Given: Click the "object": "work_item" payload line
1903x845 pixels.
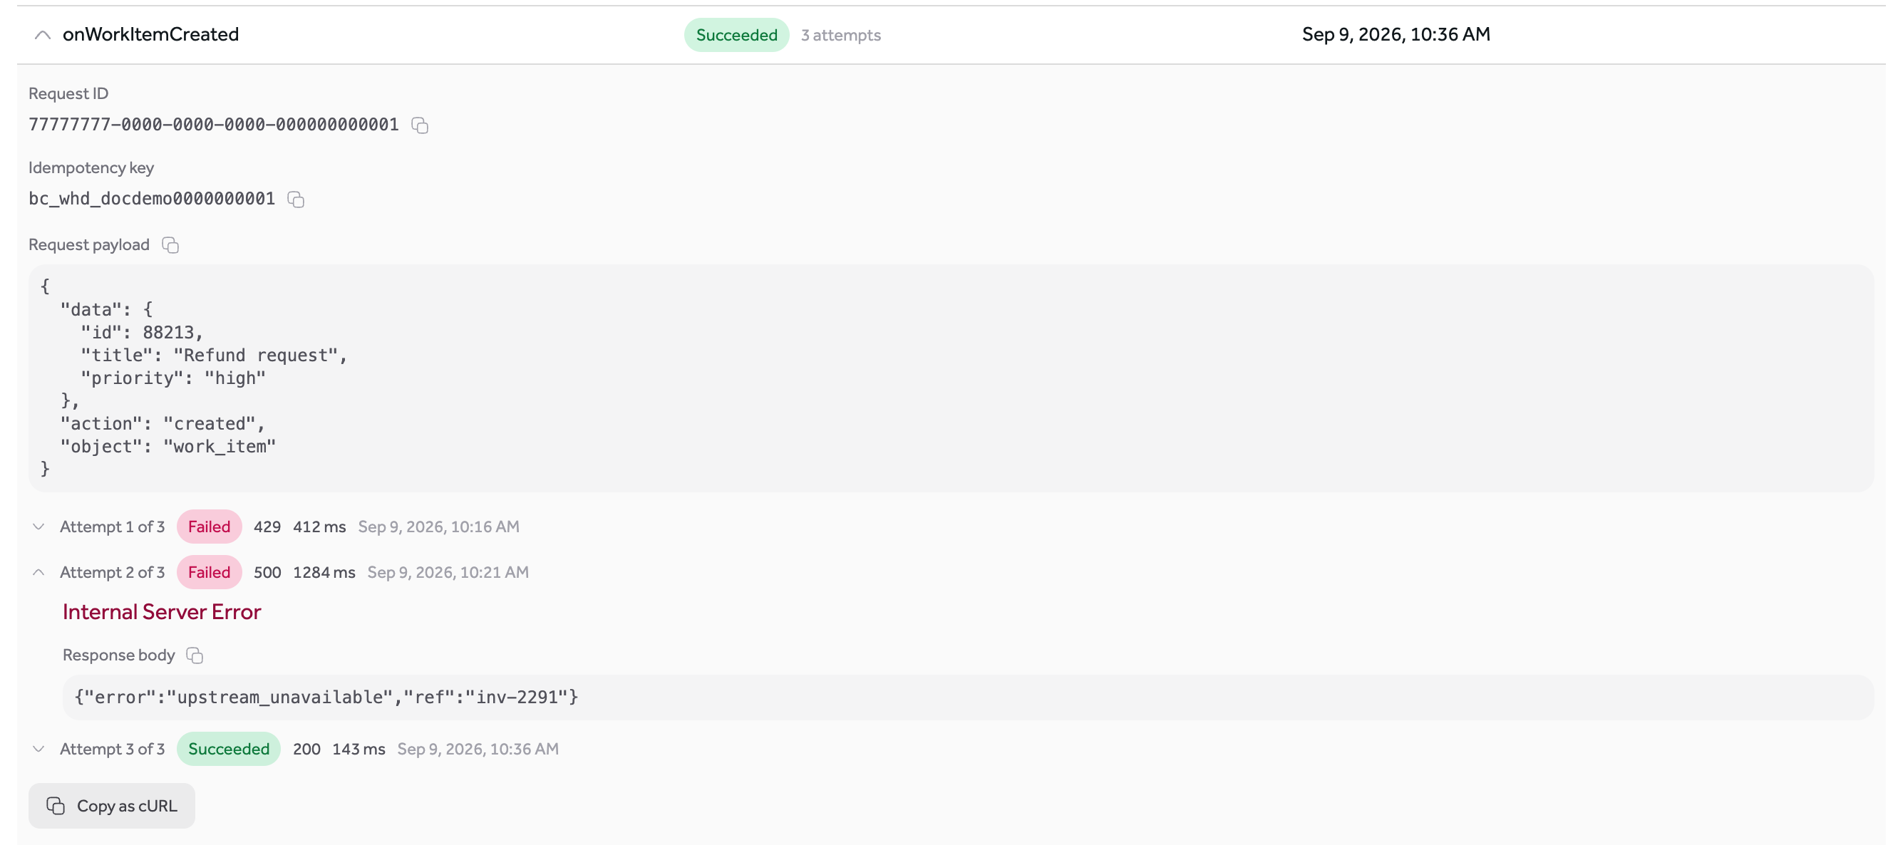Looking at the screenshot, I should click(x=167, y=446).
